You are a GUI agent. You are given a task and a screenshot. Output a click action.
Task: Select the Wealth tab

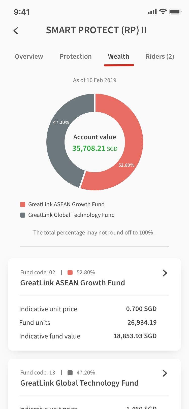tap(119, 56)
